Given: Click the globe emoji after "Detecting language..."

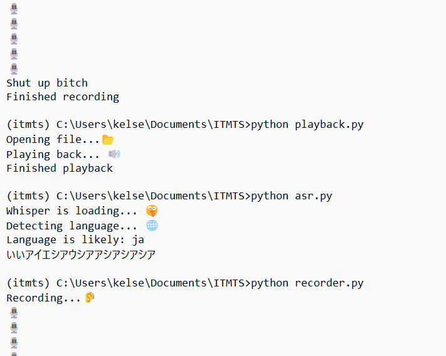Looking at the screenshot, I should [152, 226].
